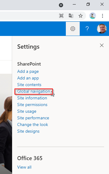Open the Settings gear icon
The width and height of the screenshot is (109, 174).
(x=73, y=29)
